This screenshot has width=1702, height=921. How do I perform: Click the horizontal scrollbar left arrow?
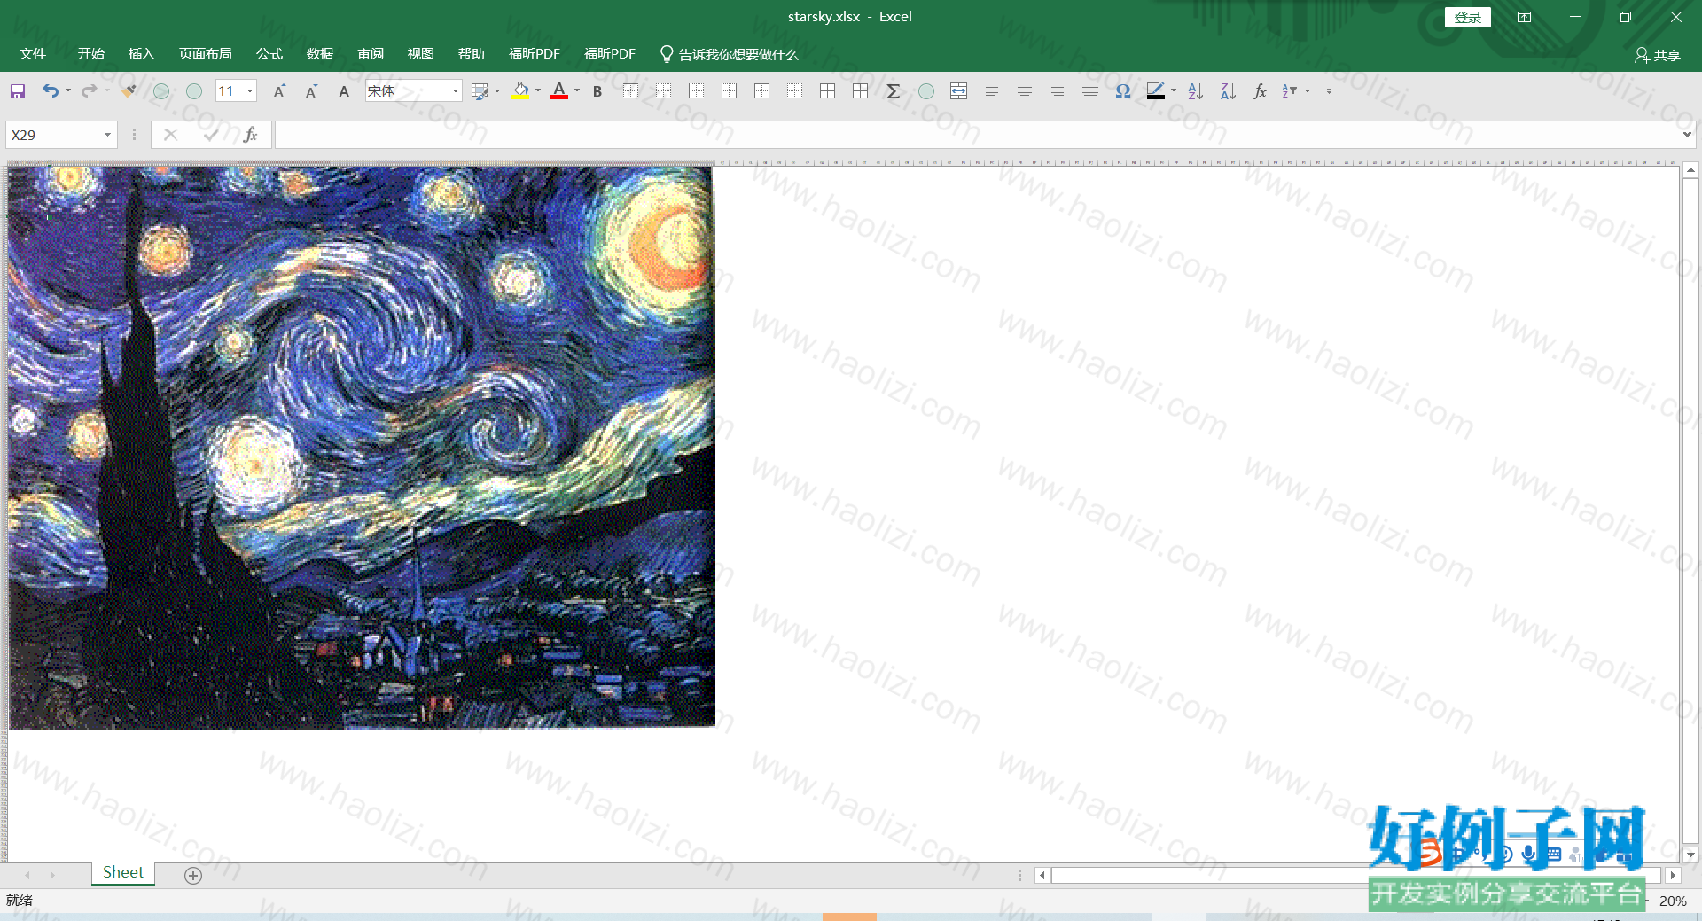coord(1042,875)
